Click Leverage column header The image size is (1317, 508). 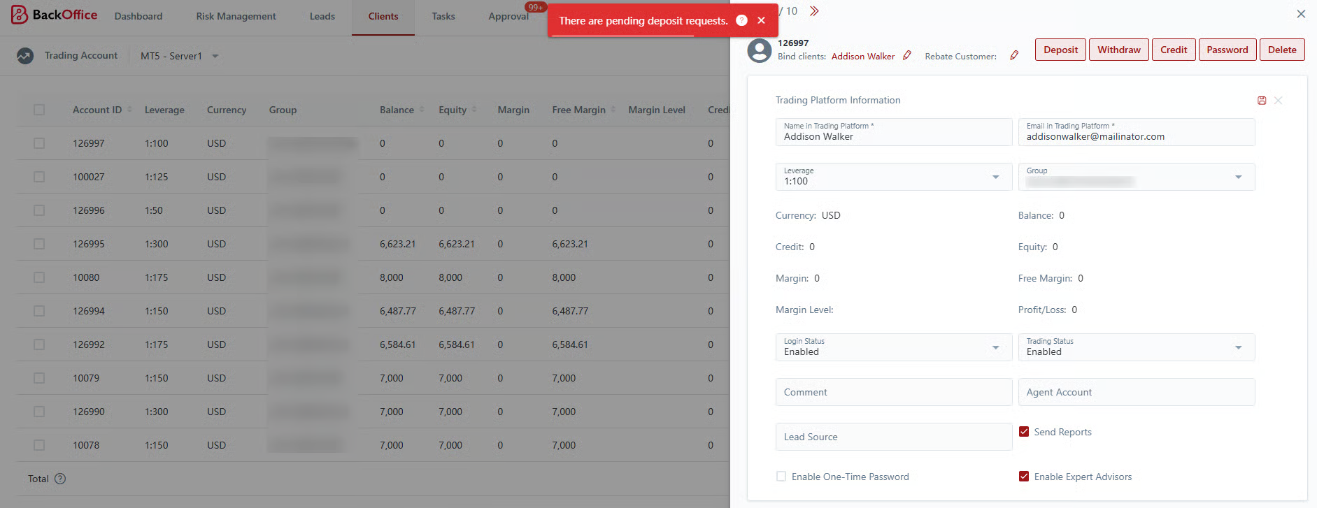pos(164,110)
